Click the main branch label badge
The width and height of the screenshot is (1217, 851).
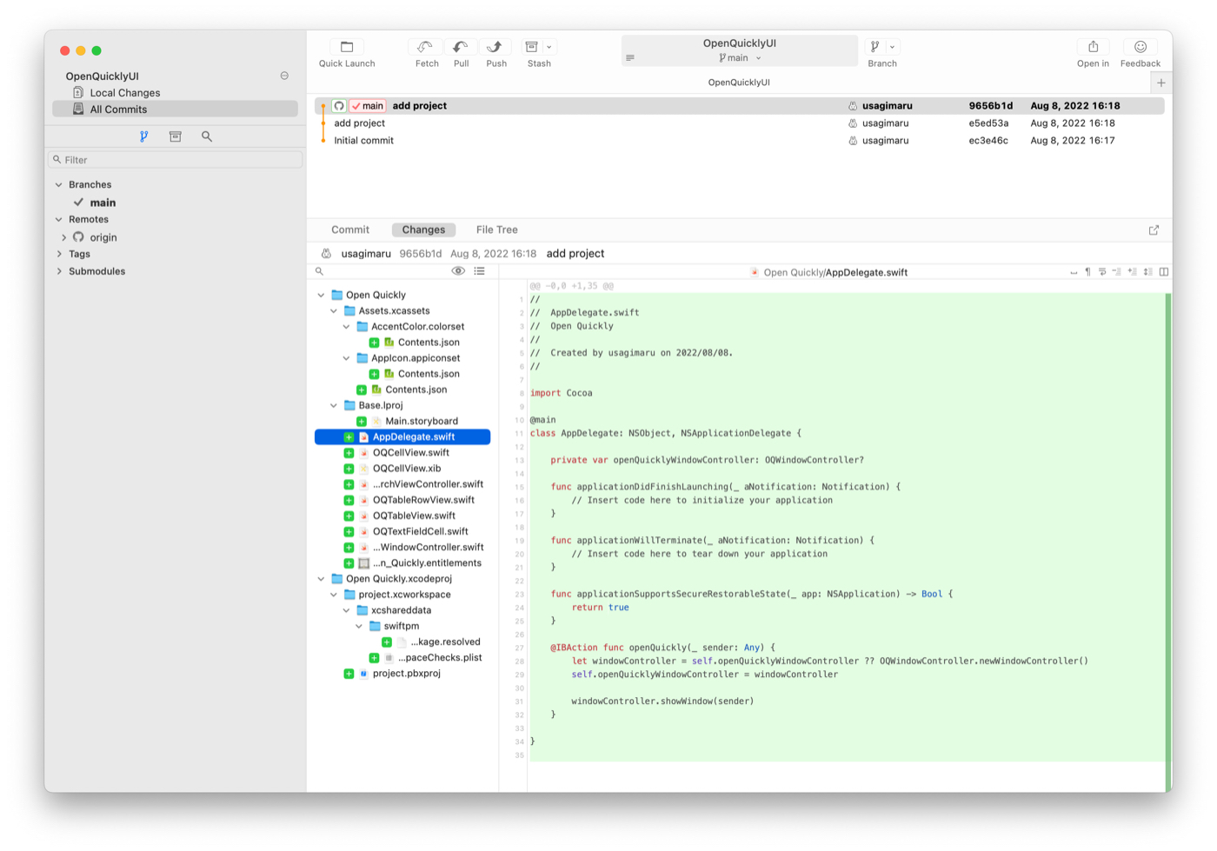368,106
